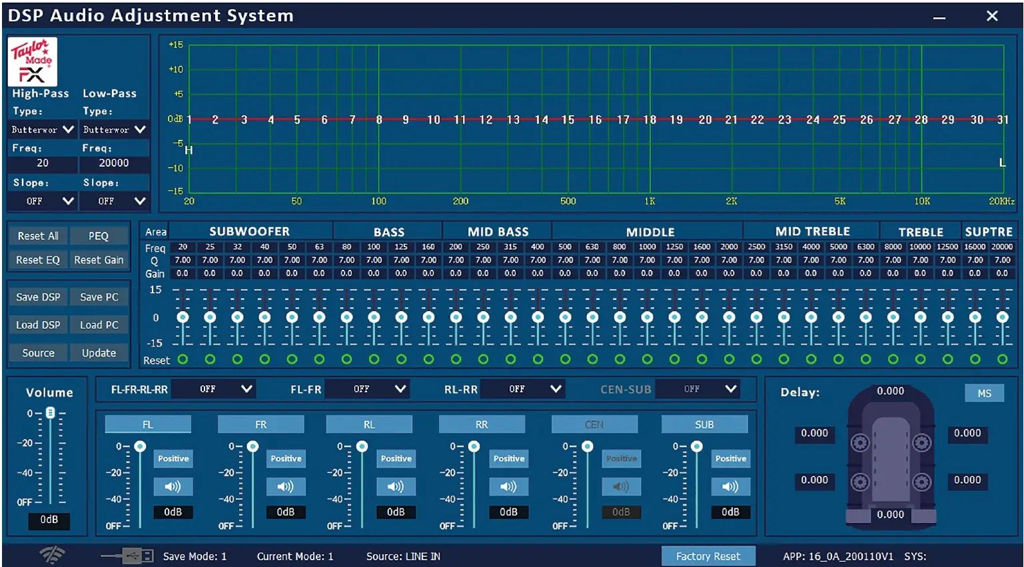Select the rear-right speaker in car diagram
Viewport: 1024px width, 567px height.
pyautogui.click(x=921, y=481)
